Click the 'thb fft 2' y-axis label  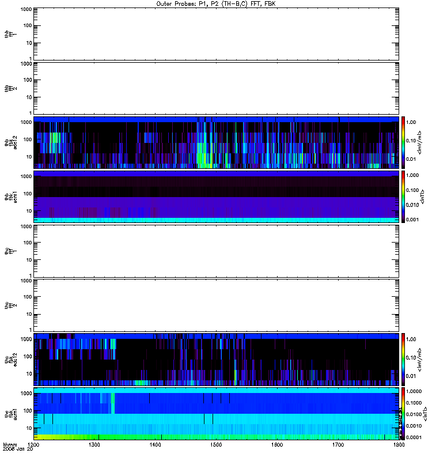[x=10, y=88]
